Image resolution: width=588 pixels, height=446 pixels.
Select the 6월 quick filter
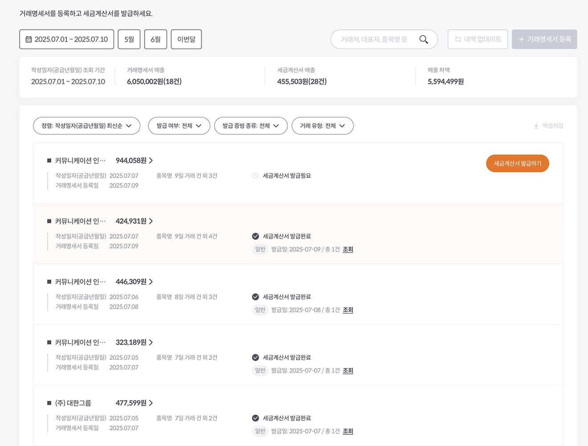pos(155,39)
